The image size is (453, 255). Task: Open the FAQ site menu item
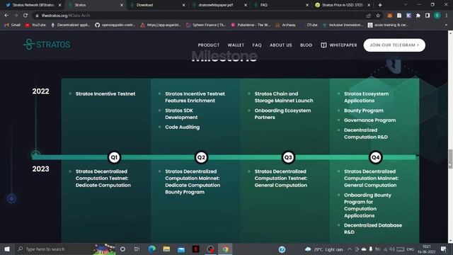(x=257, y=45)
